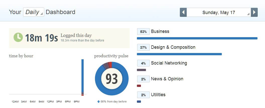Click the green clock icon

point(18,37)
